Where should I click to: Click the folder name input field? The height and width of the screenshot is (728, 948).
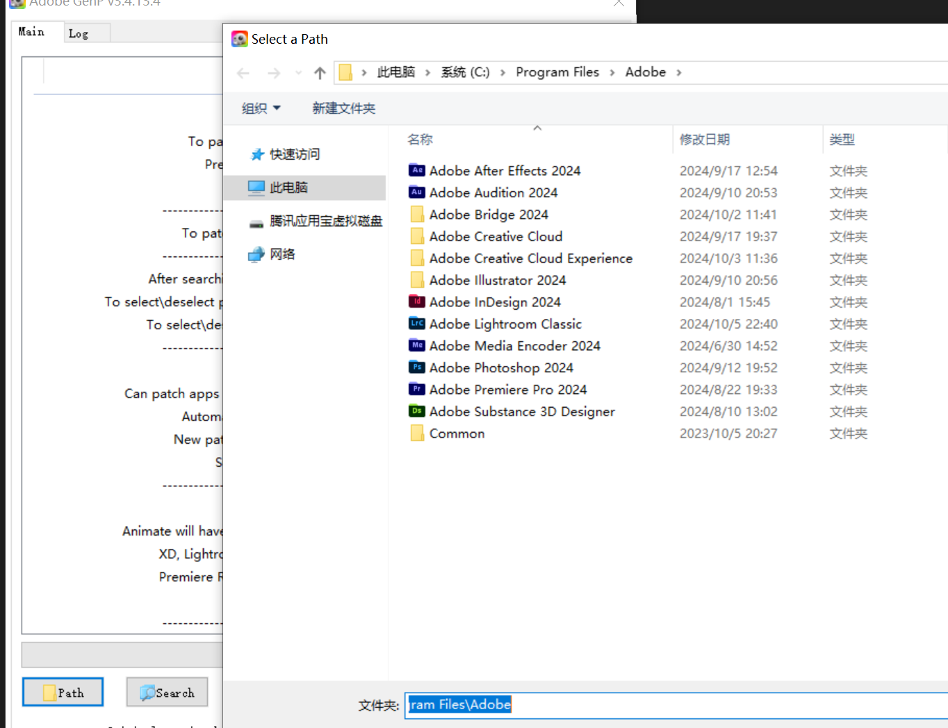click(626, 704)
